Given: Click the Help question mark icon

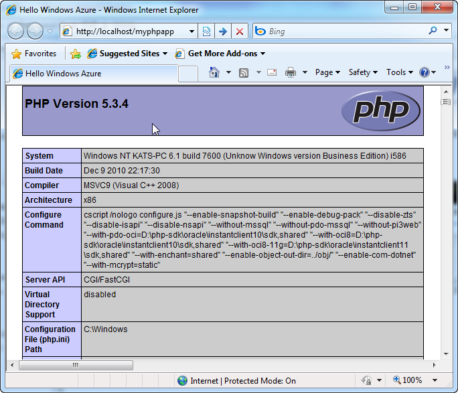Looking at the screenshot, I should (424, 72).
